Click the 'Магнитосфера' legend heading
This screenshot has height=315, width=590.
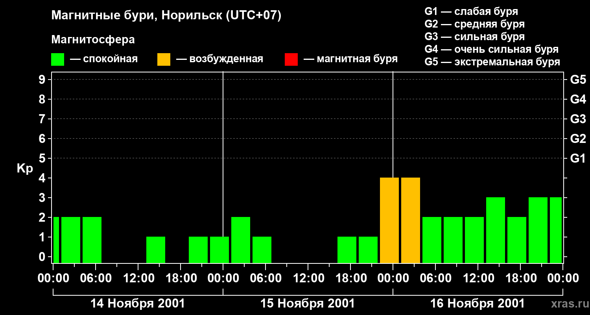coord(93,40)
